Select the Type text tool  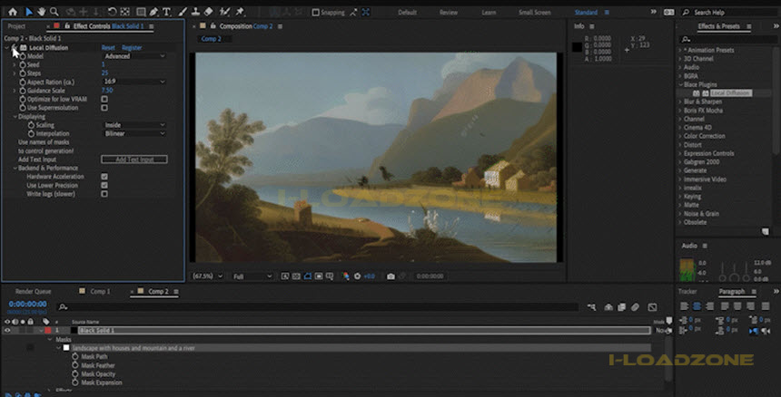[x=166, y=12]
